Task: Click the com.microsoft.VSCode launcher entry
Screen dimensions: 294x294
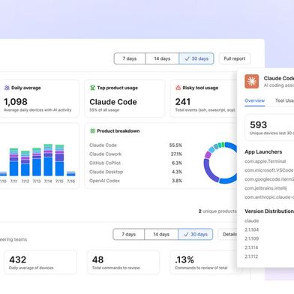Action: point(269,170)
